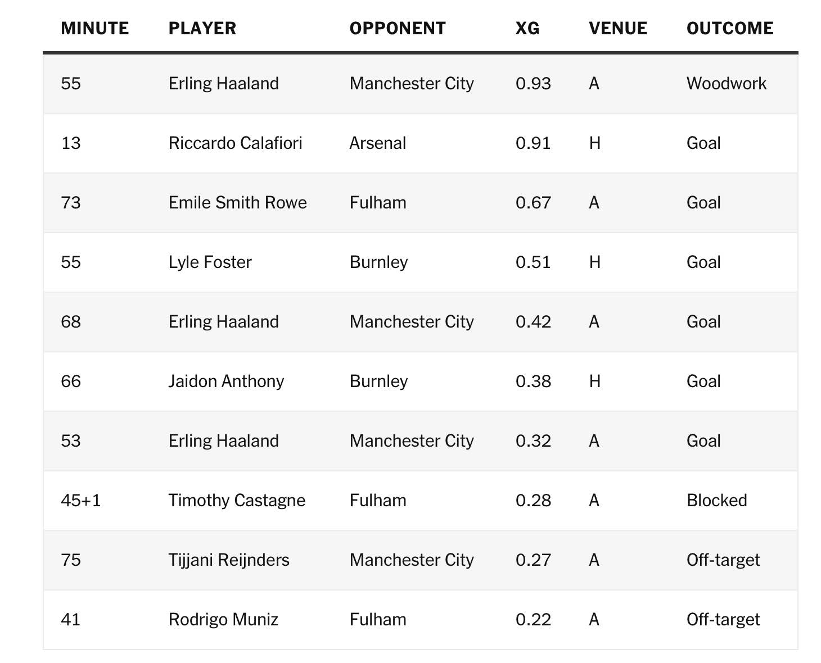821x663 pixels.
Task: Select the Blocked outcome cell
Action: (716, 501)
